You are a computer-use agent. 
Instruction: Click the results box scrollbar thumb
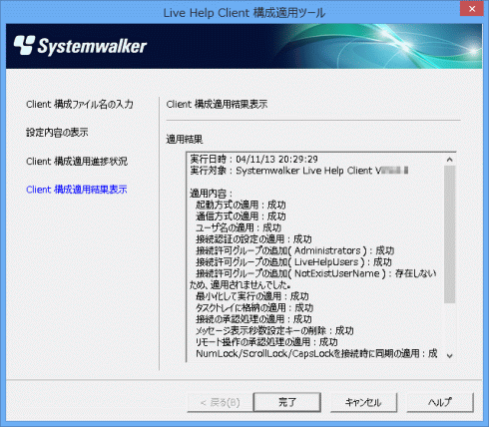coord(449,234)
